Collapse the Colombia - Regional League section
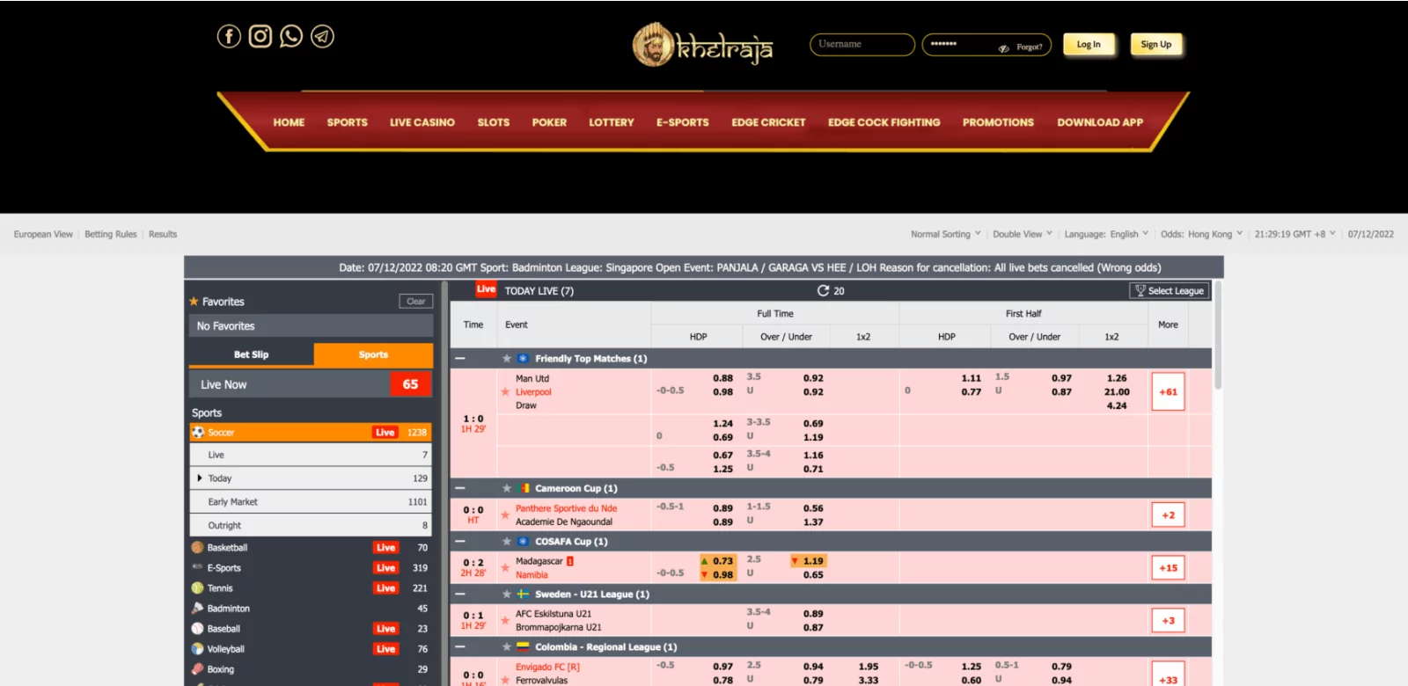1408x686 pixels. click(460, 646)
